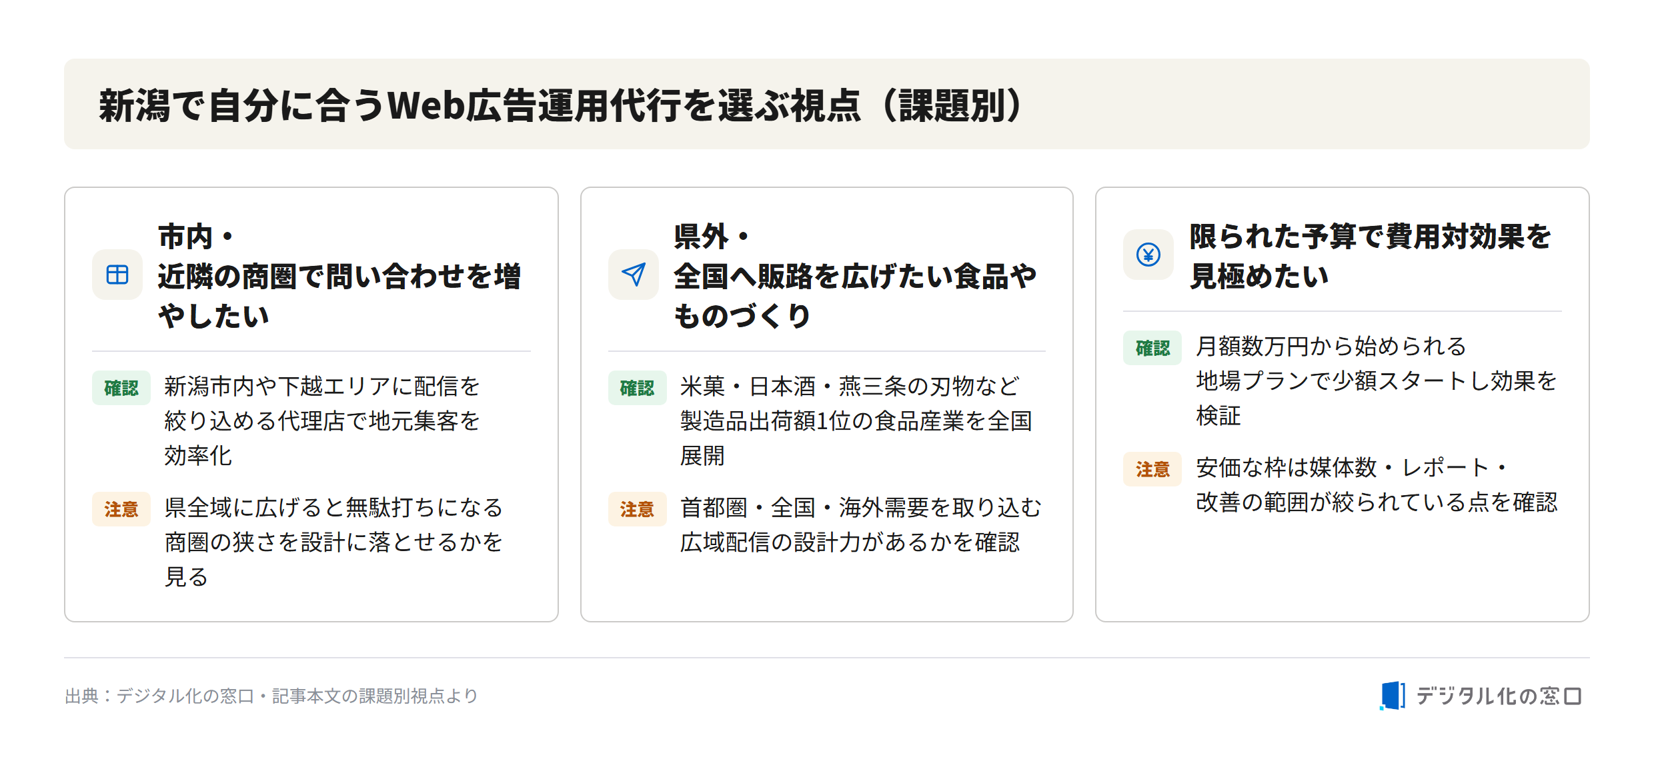Click text 首都圏・全国・海外需要を取り込む
This screenshot has height=773, width=1654.
(860, 507)
